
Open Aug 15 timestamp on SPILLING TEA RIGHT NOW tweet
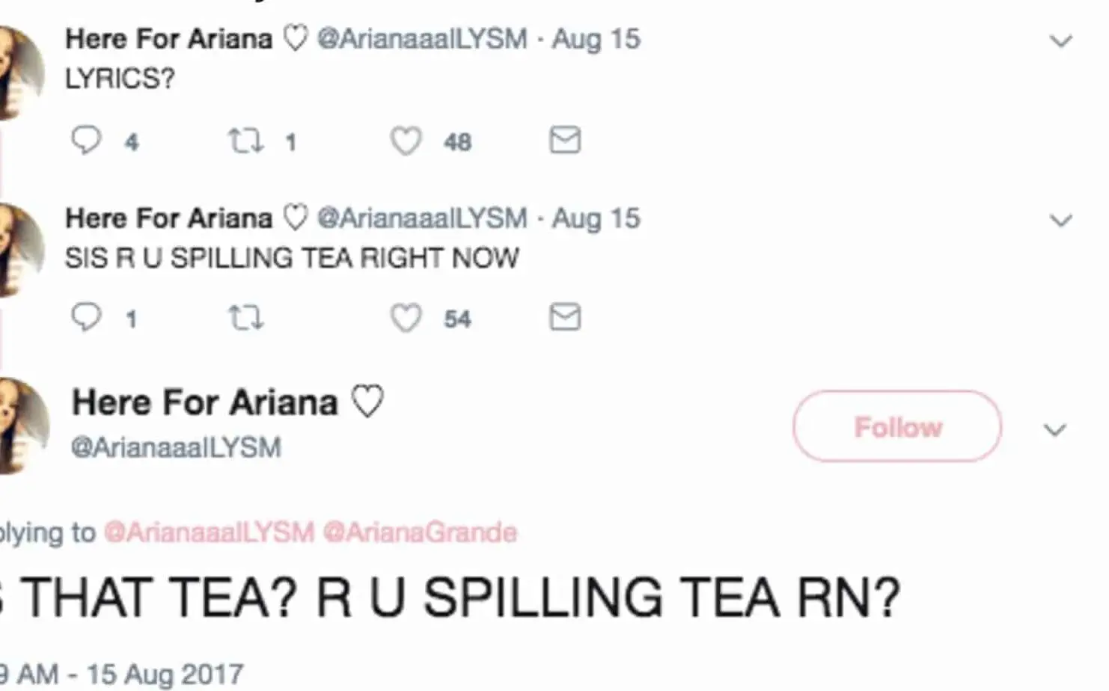[x=596, y=218]
